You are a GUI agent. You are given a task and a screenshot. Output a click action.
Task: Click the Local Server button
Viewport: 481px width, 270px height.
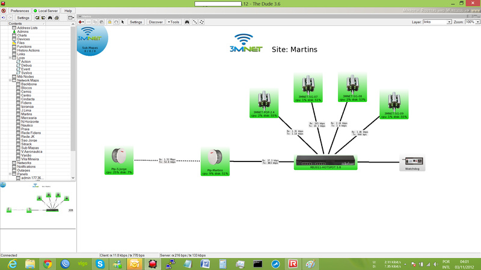[46, 11]
